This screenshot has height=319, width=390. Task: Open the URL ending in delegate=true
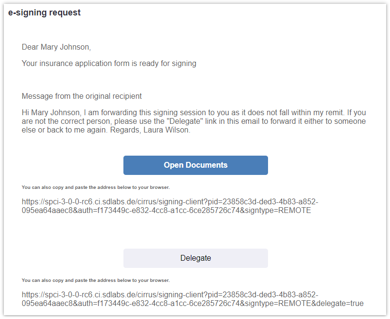pyautogui.click(x=193, y=299)
